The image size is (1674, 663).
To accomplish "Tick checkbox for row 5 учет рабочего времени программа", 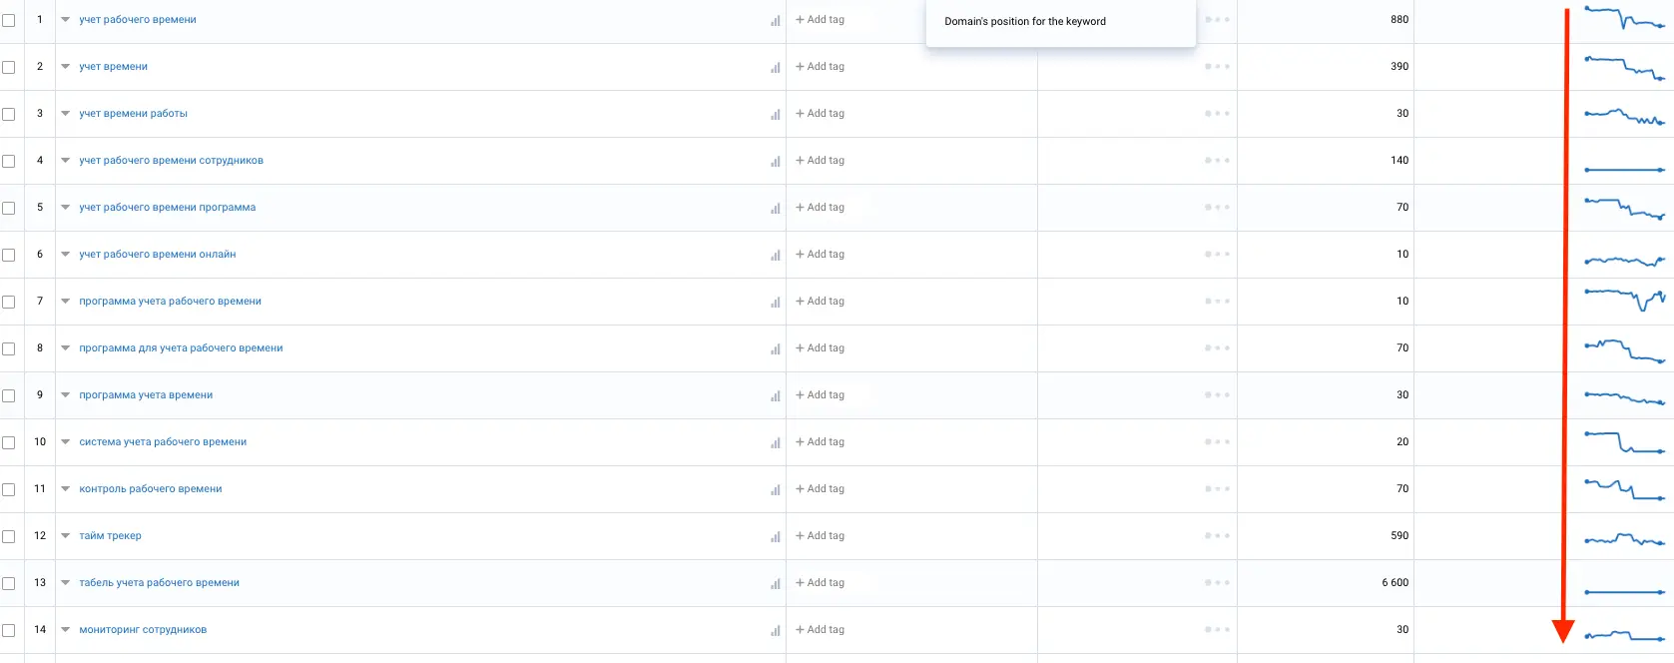I will 9,208.
